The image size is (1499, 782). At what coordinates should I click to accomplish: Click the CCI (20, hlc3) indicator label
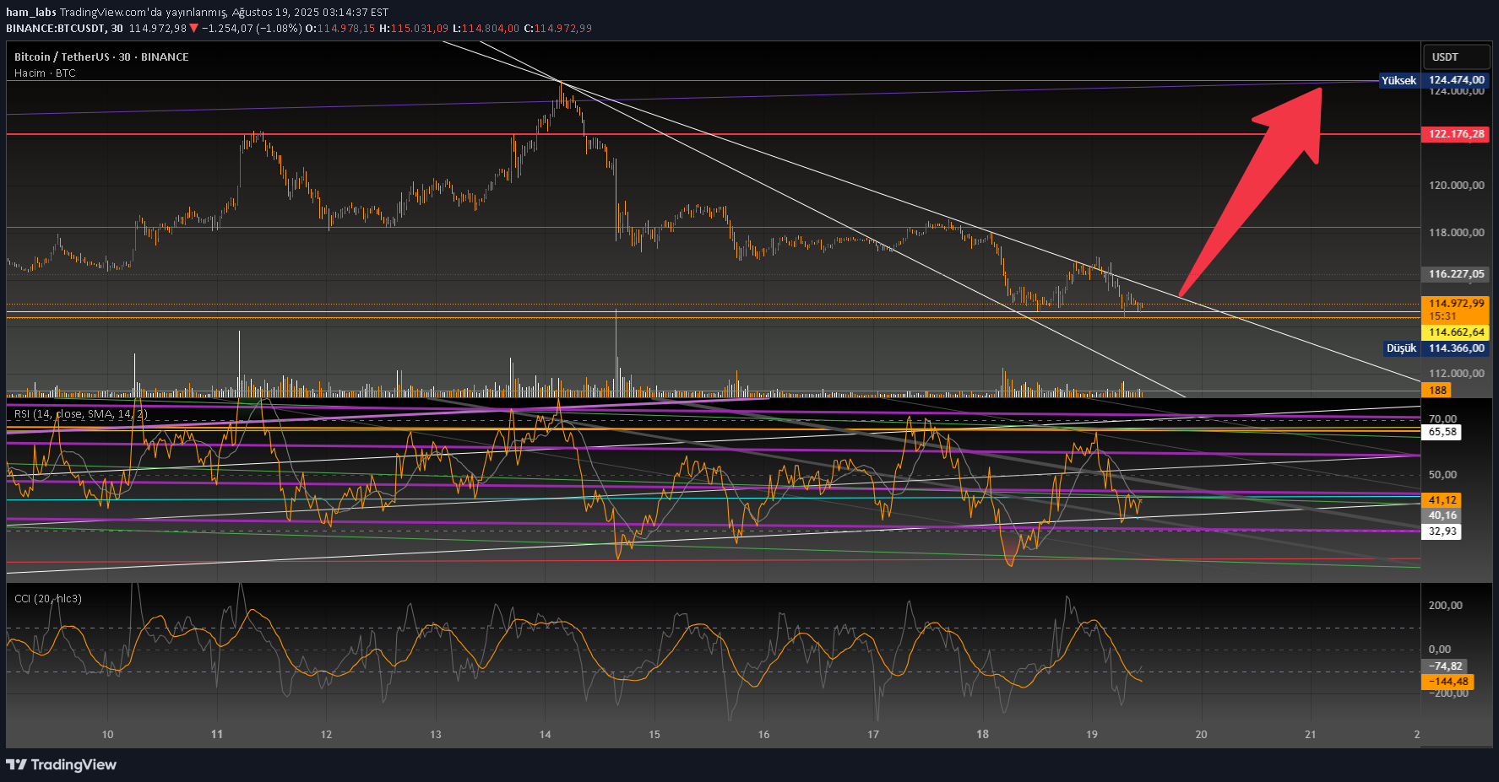pyautogui.click(x=48, y=599)
